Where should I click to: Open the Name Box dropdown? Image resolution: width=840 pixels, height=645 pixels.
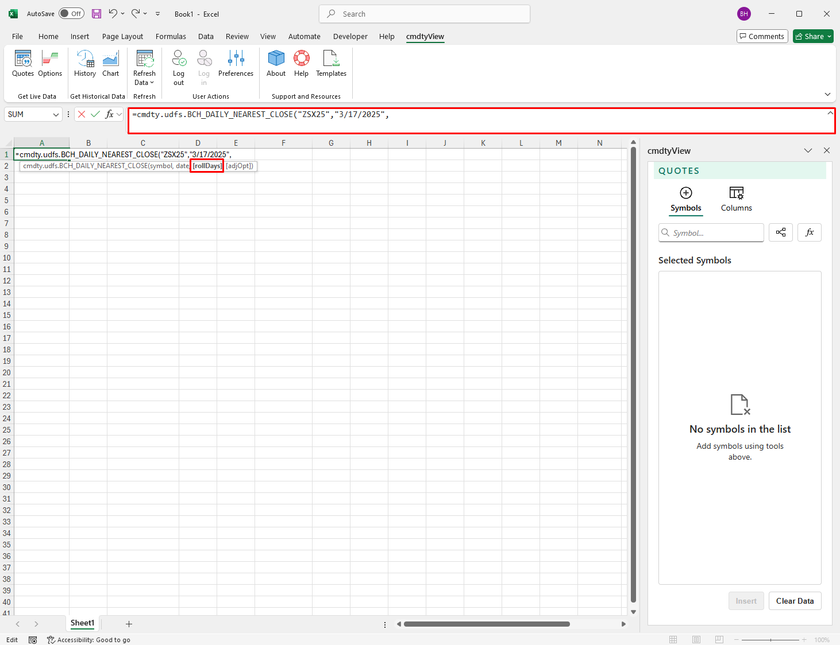coord(56,114)
